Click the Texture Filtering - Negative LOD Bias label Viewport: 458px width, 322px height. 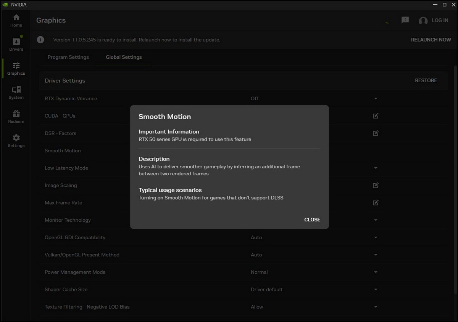click(x=87, y=307)
